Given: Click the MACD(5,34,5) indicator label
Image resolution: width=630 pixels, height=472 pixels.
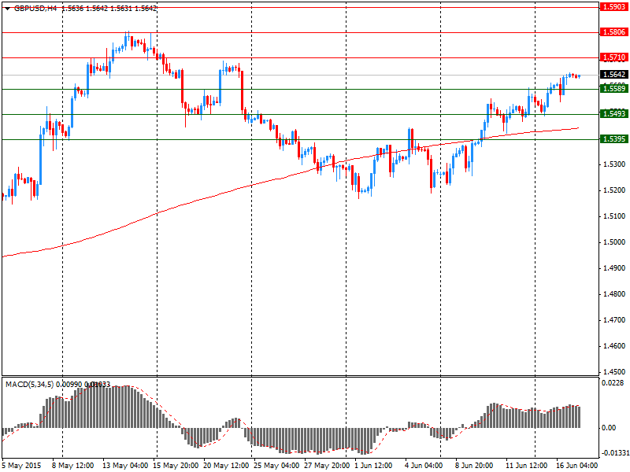Looking at the screenshot, I should pyautogui.click(x=30, y=385).
